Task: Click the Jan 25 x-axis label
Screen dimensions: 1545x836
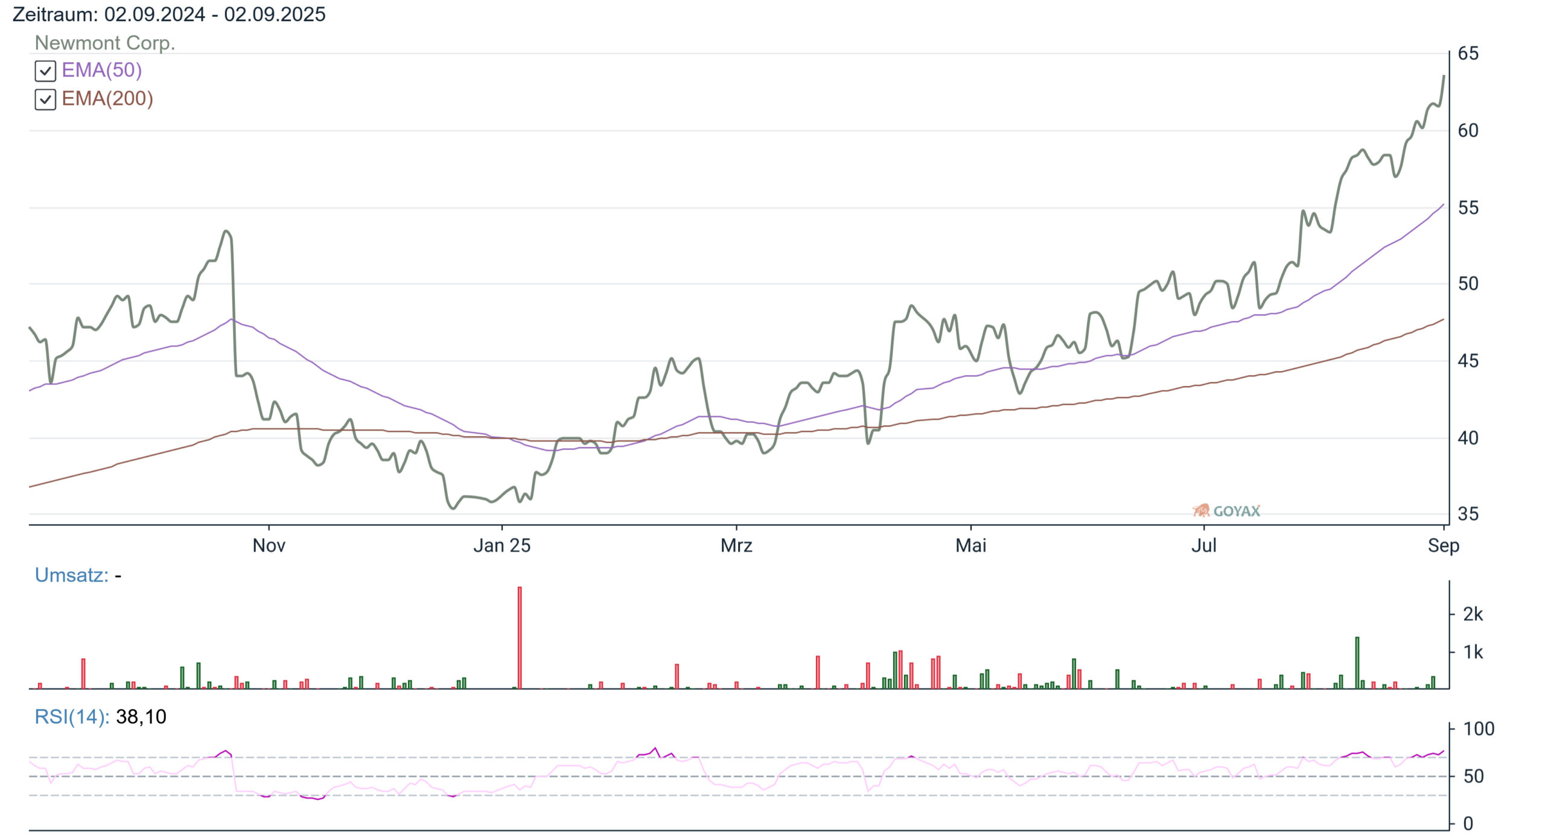Action: coord(502,546)
